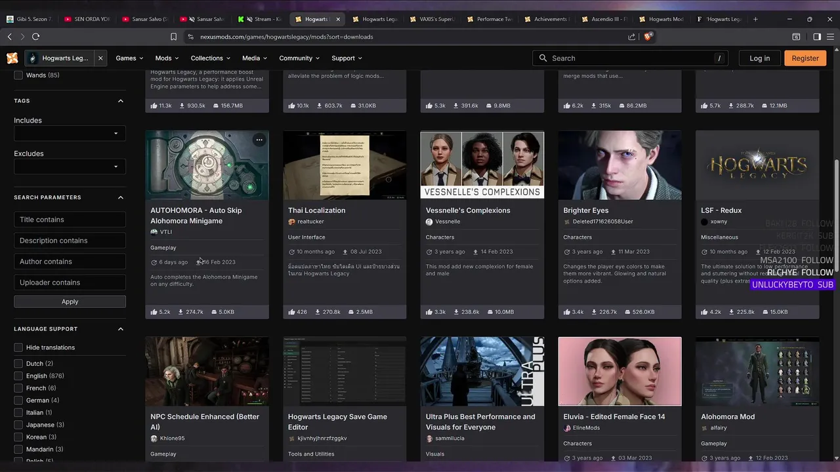The image size is (840, 472).
Task: Check the Mandarin language checkbox
Action: (x=18, y=450)
